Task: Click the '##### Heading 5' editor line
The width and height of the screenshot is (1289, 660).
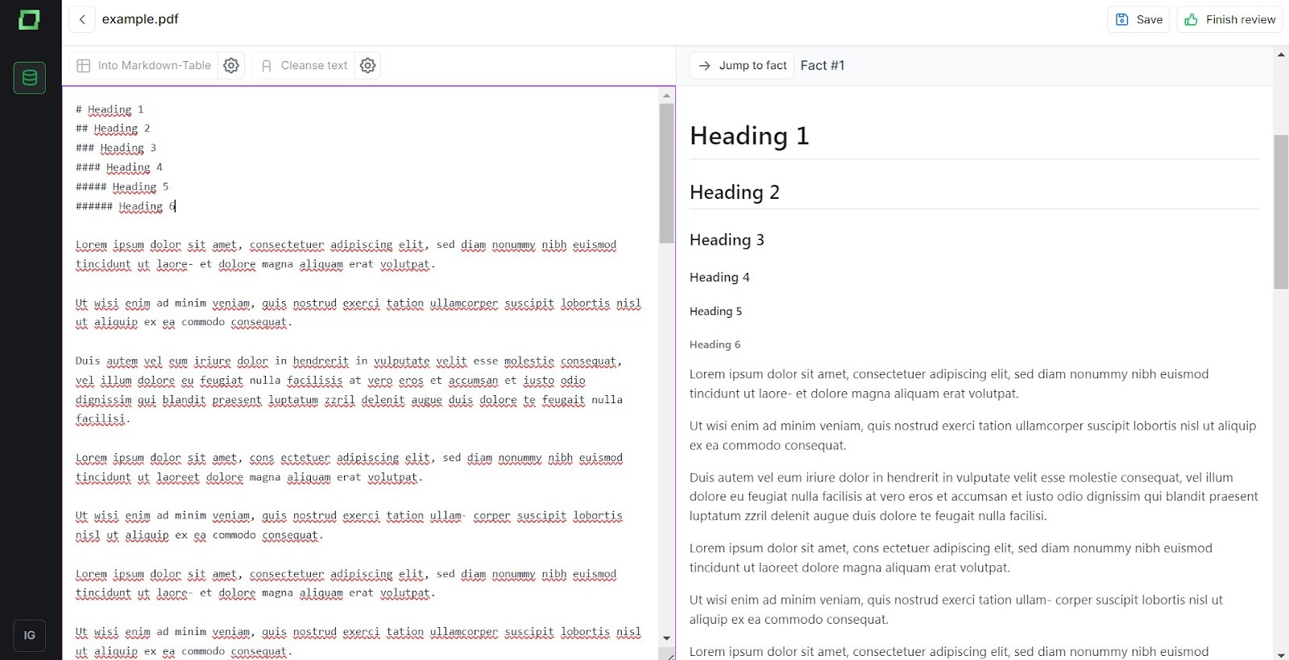Action: 122,187
